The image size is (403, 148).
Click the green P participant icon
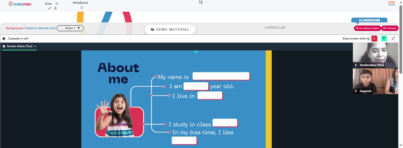384,39
